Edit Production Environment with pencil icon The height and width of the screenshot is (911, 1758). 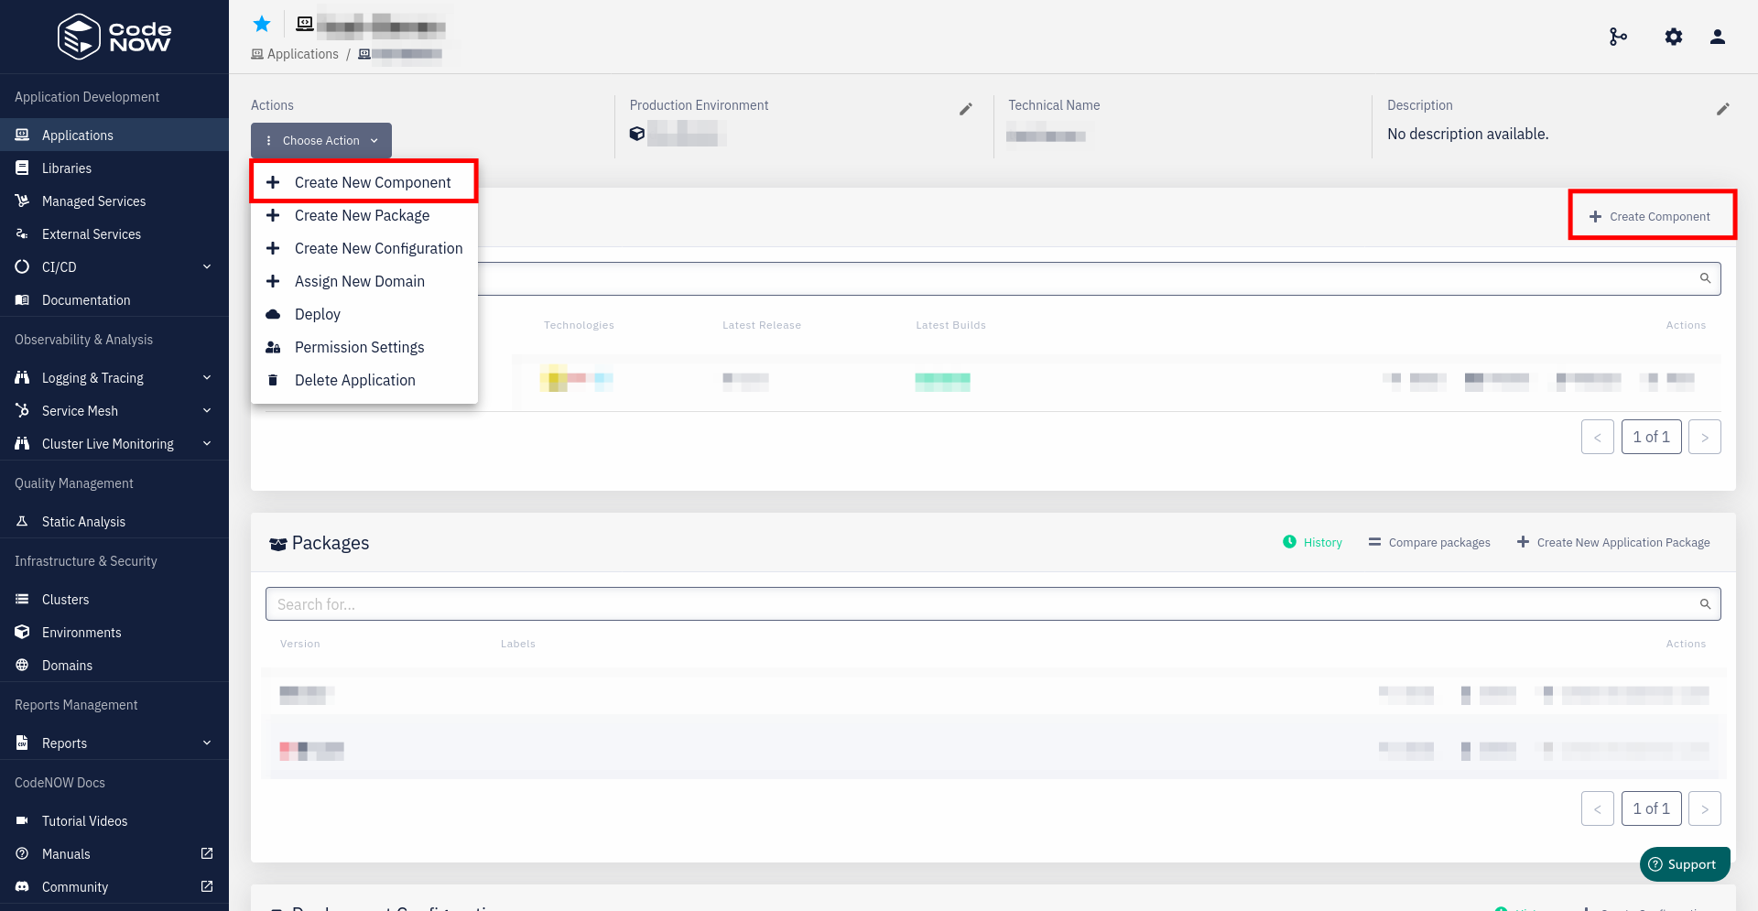[x=965, y=109]
